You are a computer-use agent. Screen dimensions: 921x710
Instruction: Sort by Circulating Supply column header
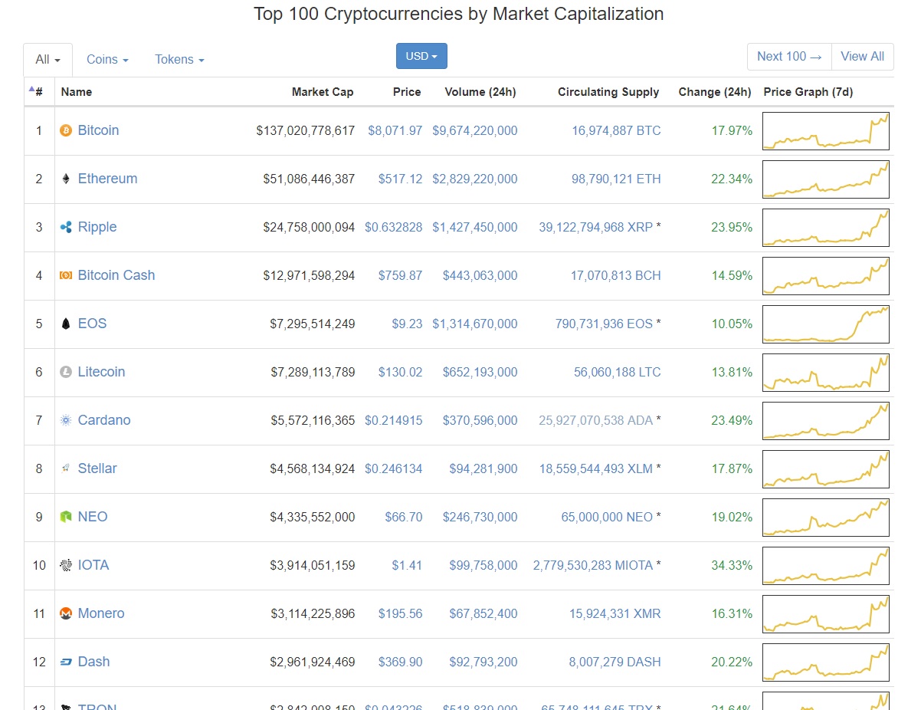[608, 92]
